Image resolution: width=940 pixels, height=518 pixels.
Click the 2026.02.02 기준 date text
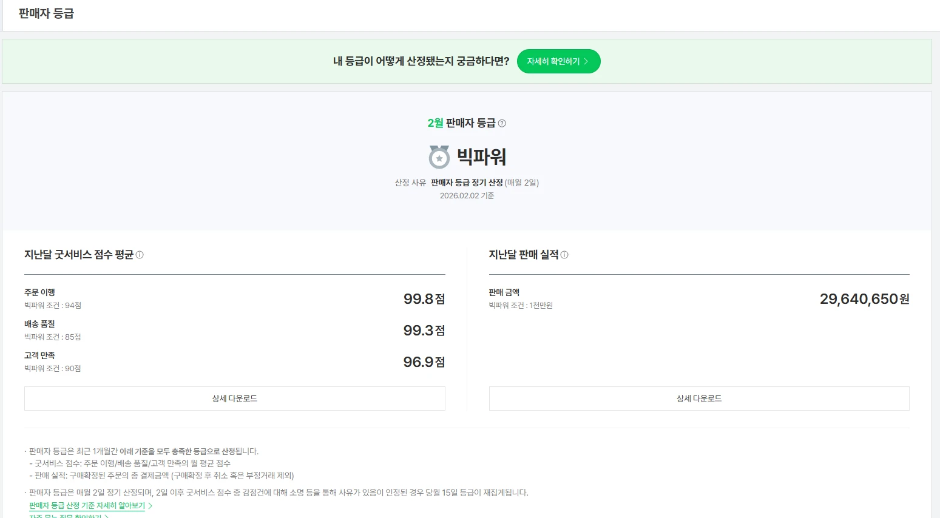(x=466, y=195)
